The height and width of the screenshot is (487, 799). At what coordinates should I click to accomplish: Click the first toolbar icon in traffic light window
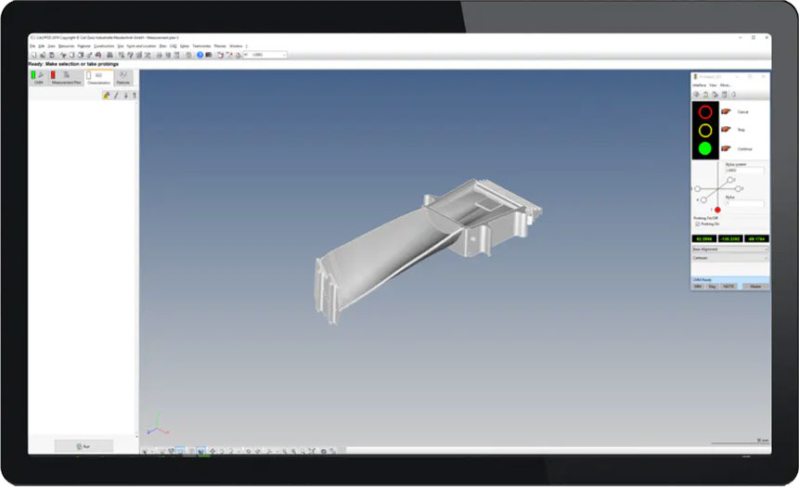tap(697, 95)
